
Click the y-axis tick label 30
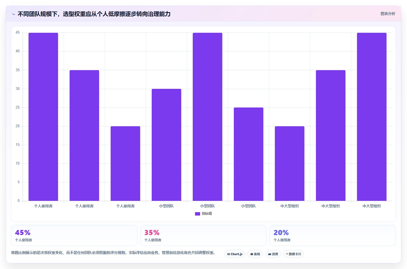[18, 89]
